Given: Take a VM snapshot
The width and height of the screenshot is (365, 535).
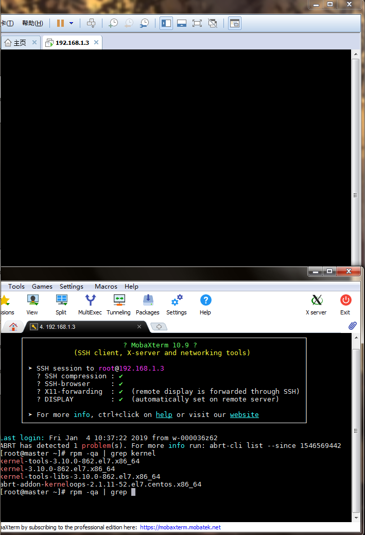Looking at the screenshot, I should point(113,23).
